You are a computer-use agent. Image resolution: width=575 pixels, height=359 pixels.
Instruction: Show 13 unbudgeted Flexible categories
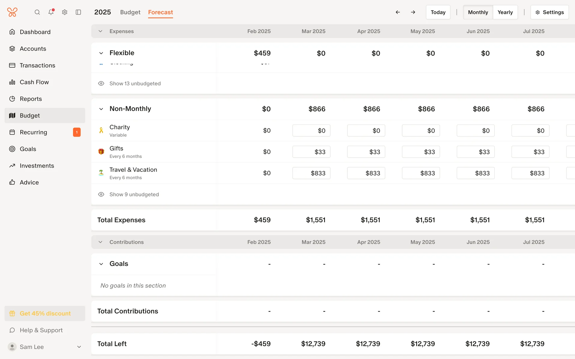click(135, 83)
